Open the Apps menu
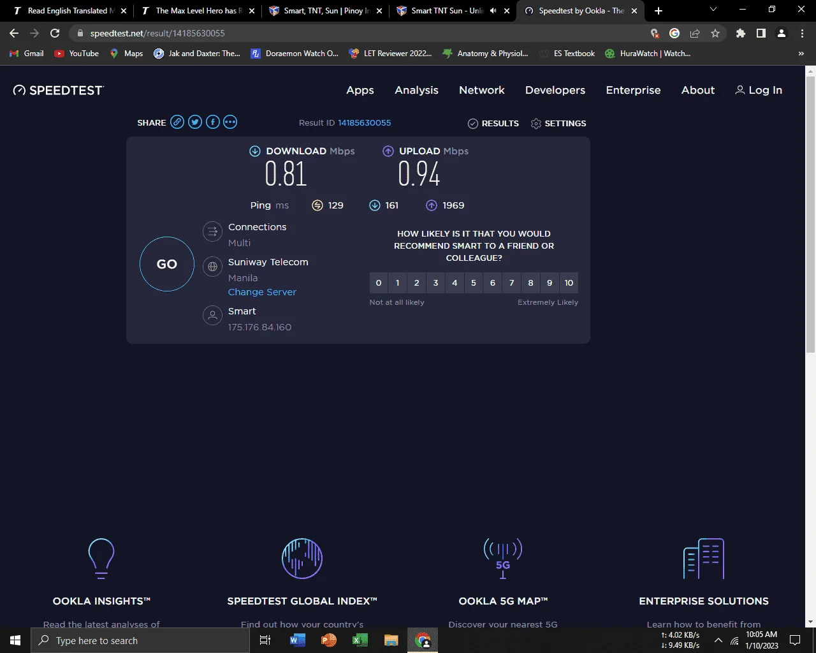This screenshot has height=653, width=816. (360, 91)
